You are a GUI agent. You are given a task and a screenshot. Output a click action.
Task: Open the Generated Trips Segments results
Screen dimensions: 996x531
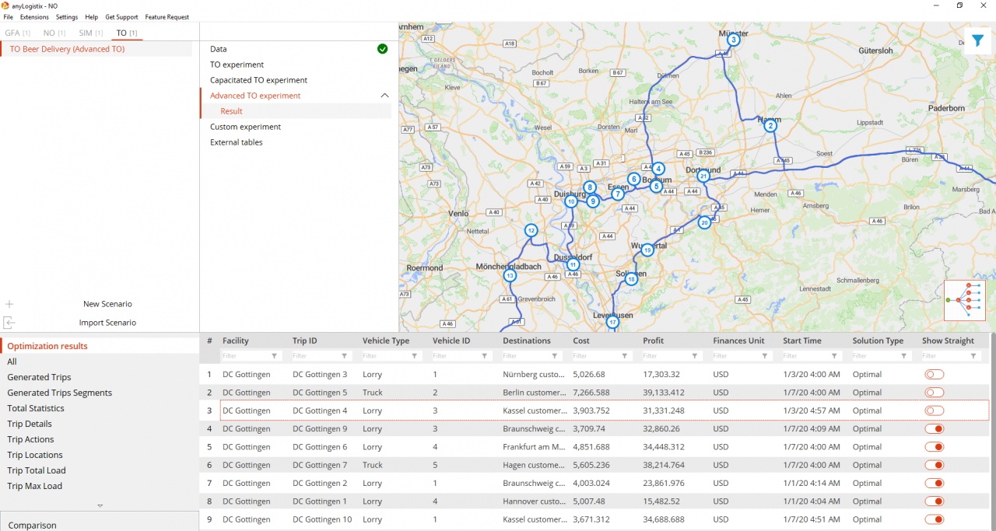tap(59, 393)
